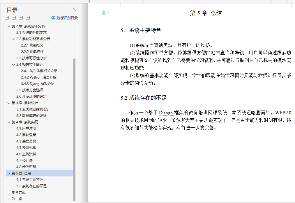This screenshot has height=203, width=295.
Task: Jump to 第 2 章 系统需求分析
Action: pos(28,26)
